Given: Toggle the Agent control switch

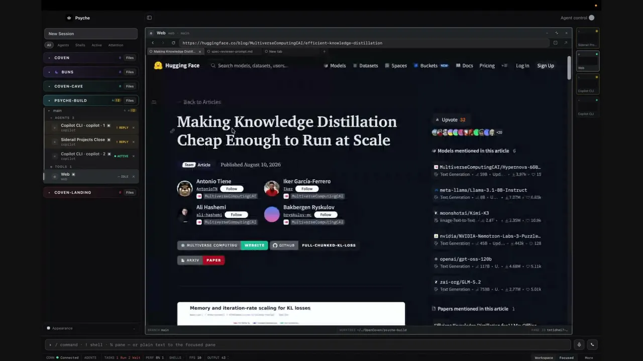Looking at the screenshot, I should pyautogui.click(x=591, y=18).
